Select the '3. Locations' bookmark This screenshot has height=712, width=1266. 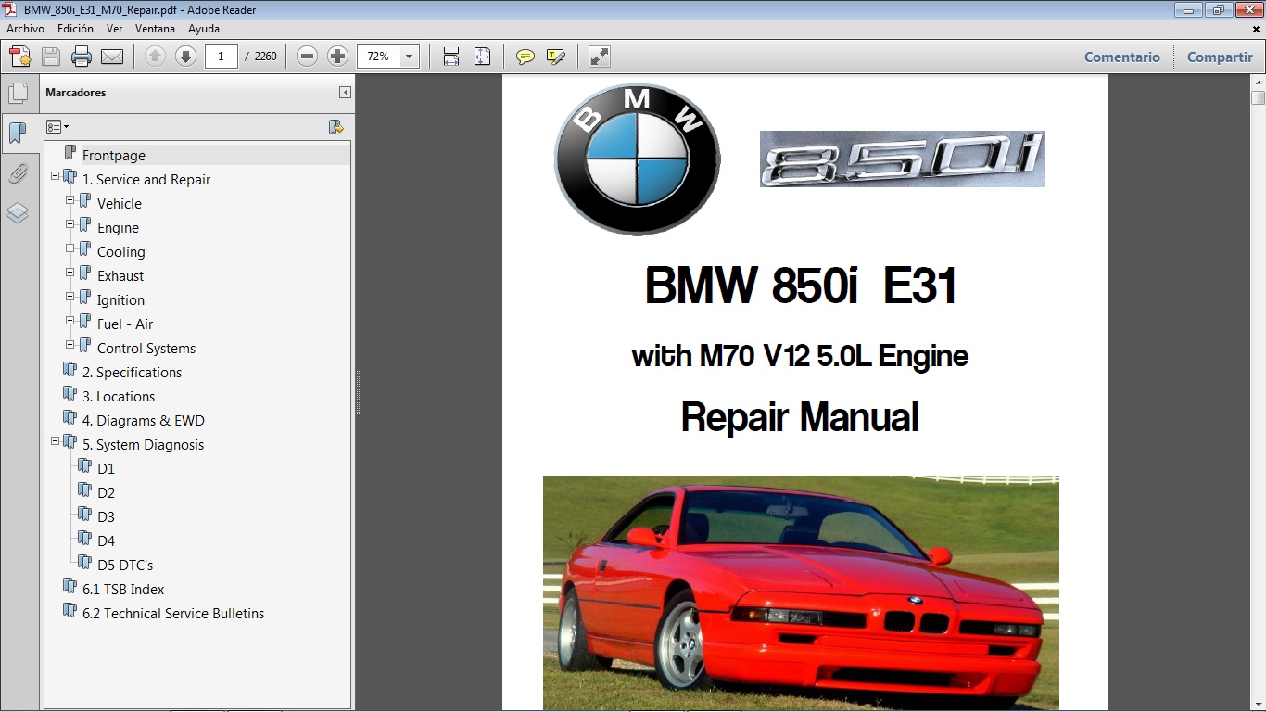tap(119, 396)
